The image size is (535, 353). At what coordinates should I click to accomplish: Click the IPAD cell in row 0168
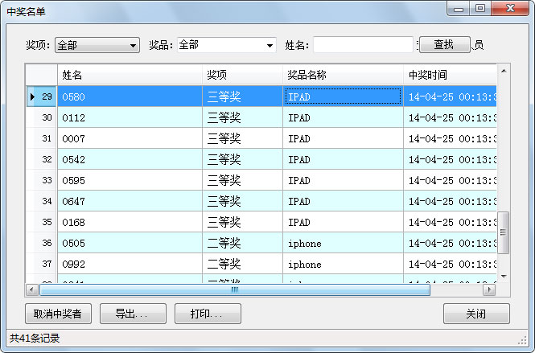343,222
